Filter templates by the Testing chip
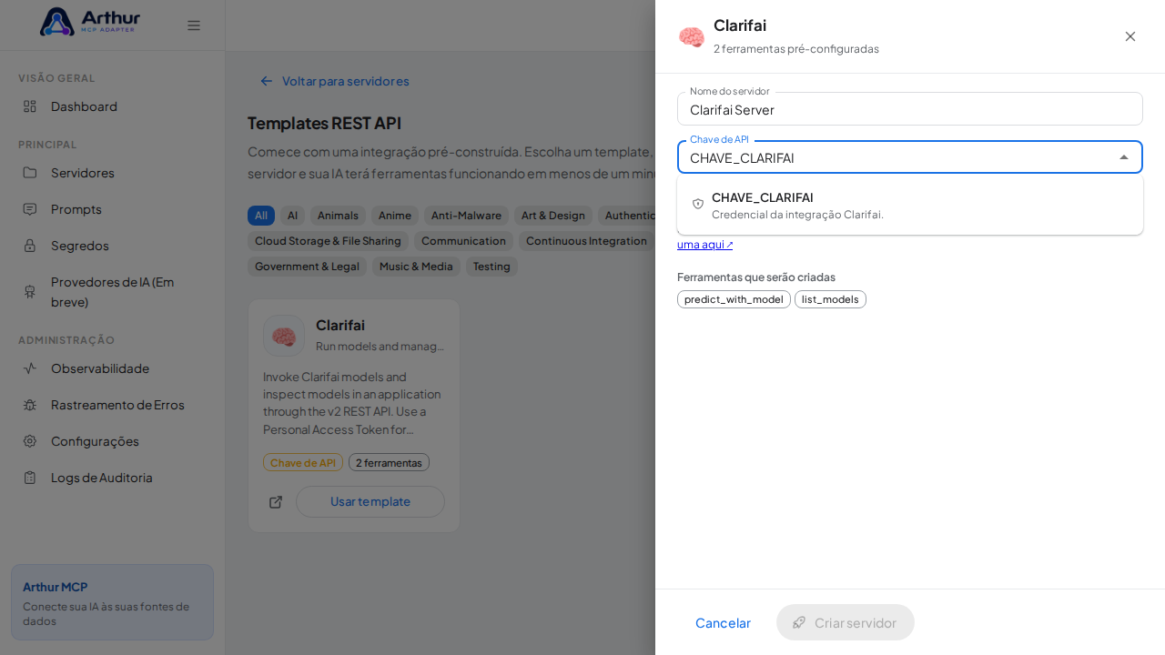The width and height of the screenshot is (1165, 655). [x=491, y=267]
